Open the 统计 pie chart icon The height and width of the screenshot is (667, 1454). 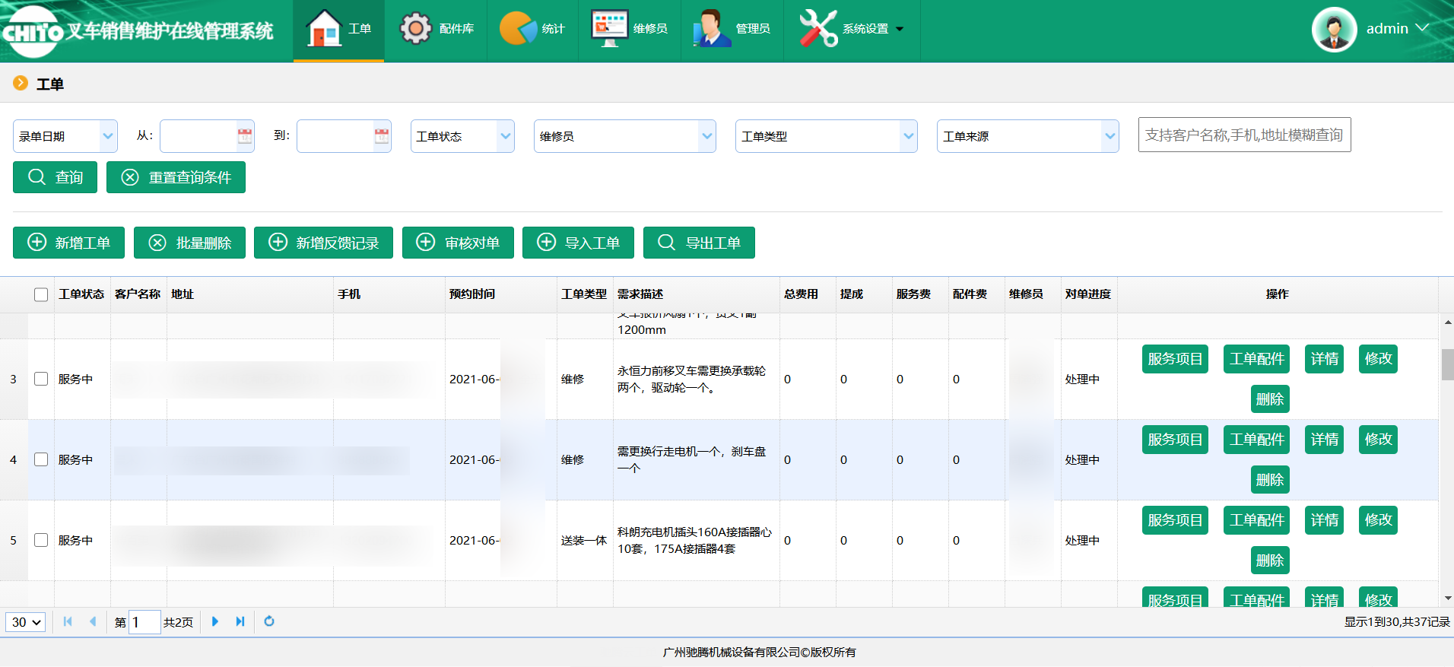pos(518,29)
